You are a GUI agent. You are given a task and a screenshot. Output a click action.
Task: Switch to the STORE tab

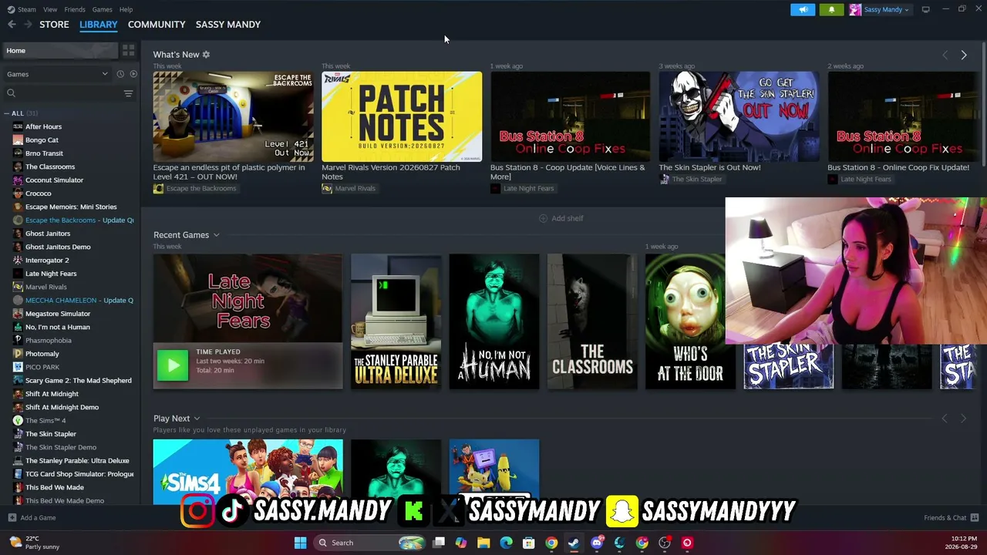[x=54, y=25]
